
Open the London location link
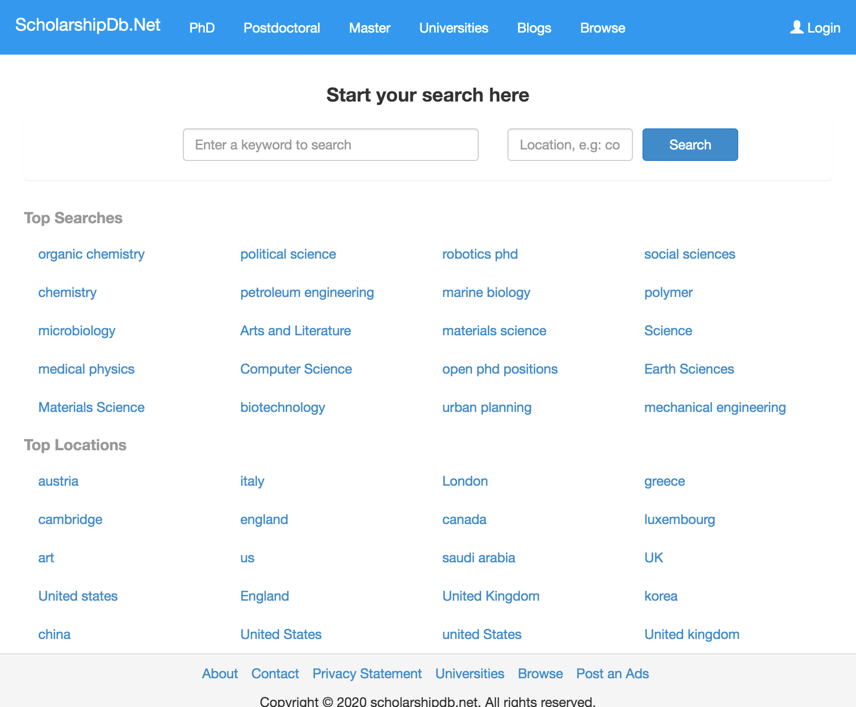[465, 481]
